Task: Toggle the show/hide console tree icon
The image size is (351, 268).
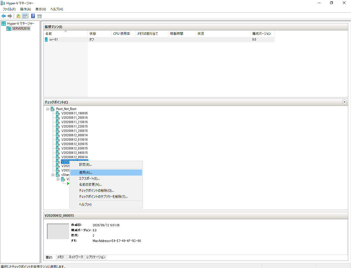Action: (25, 16)
